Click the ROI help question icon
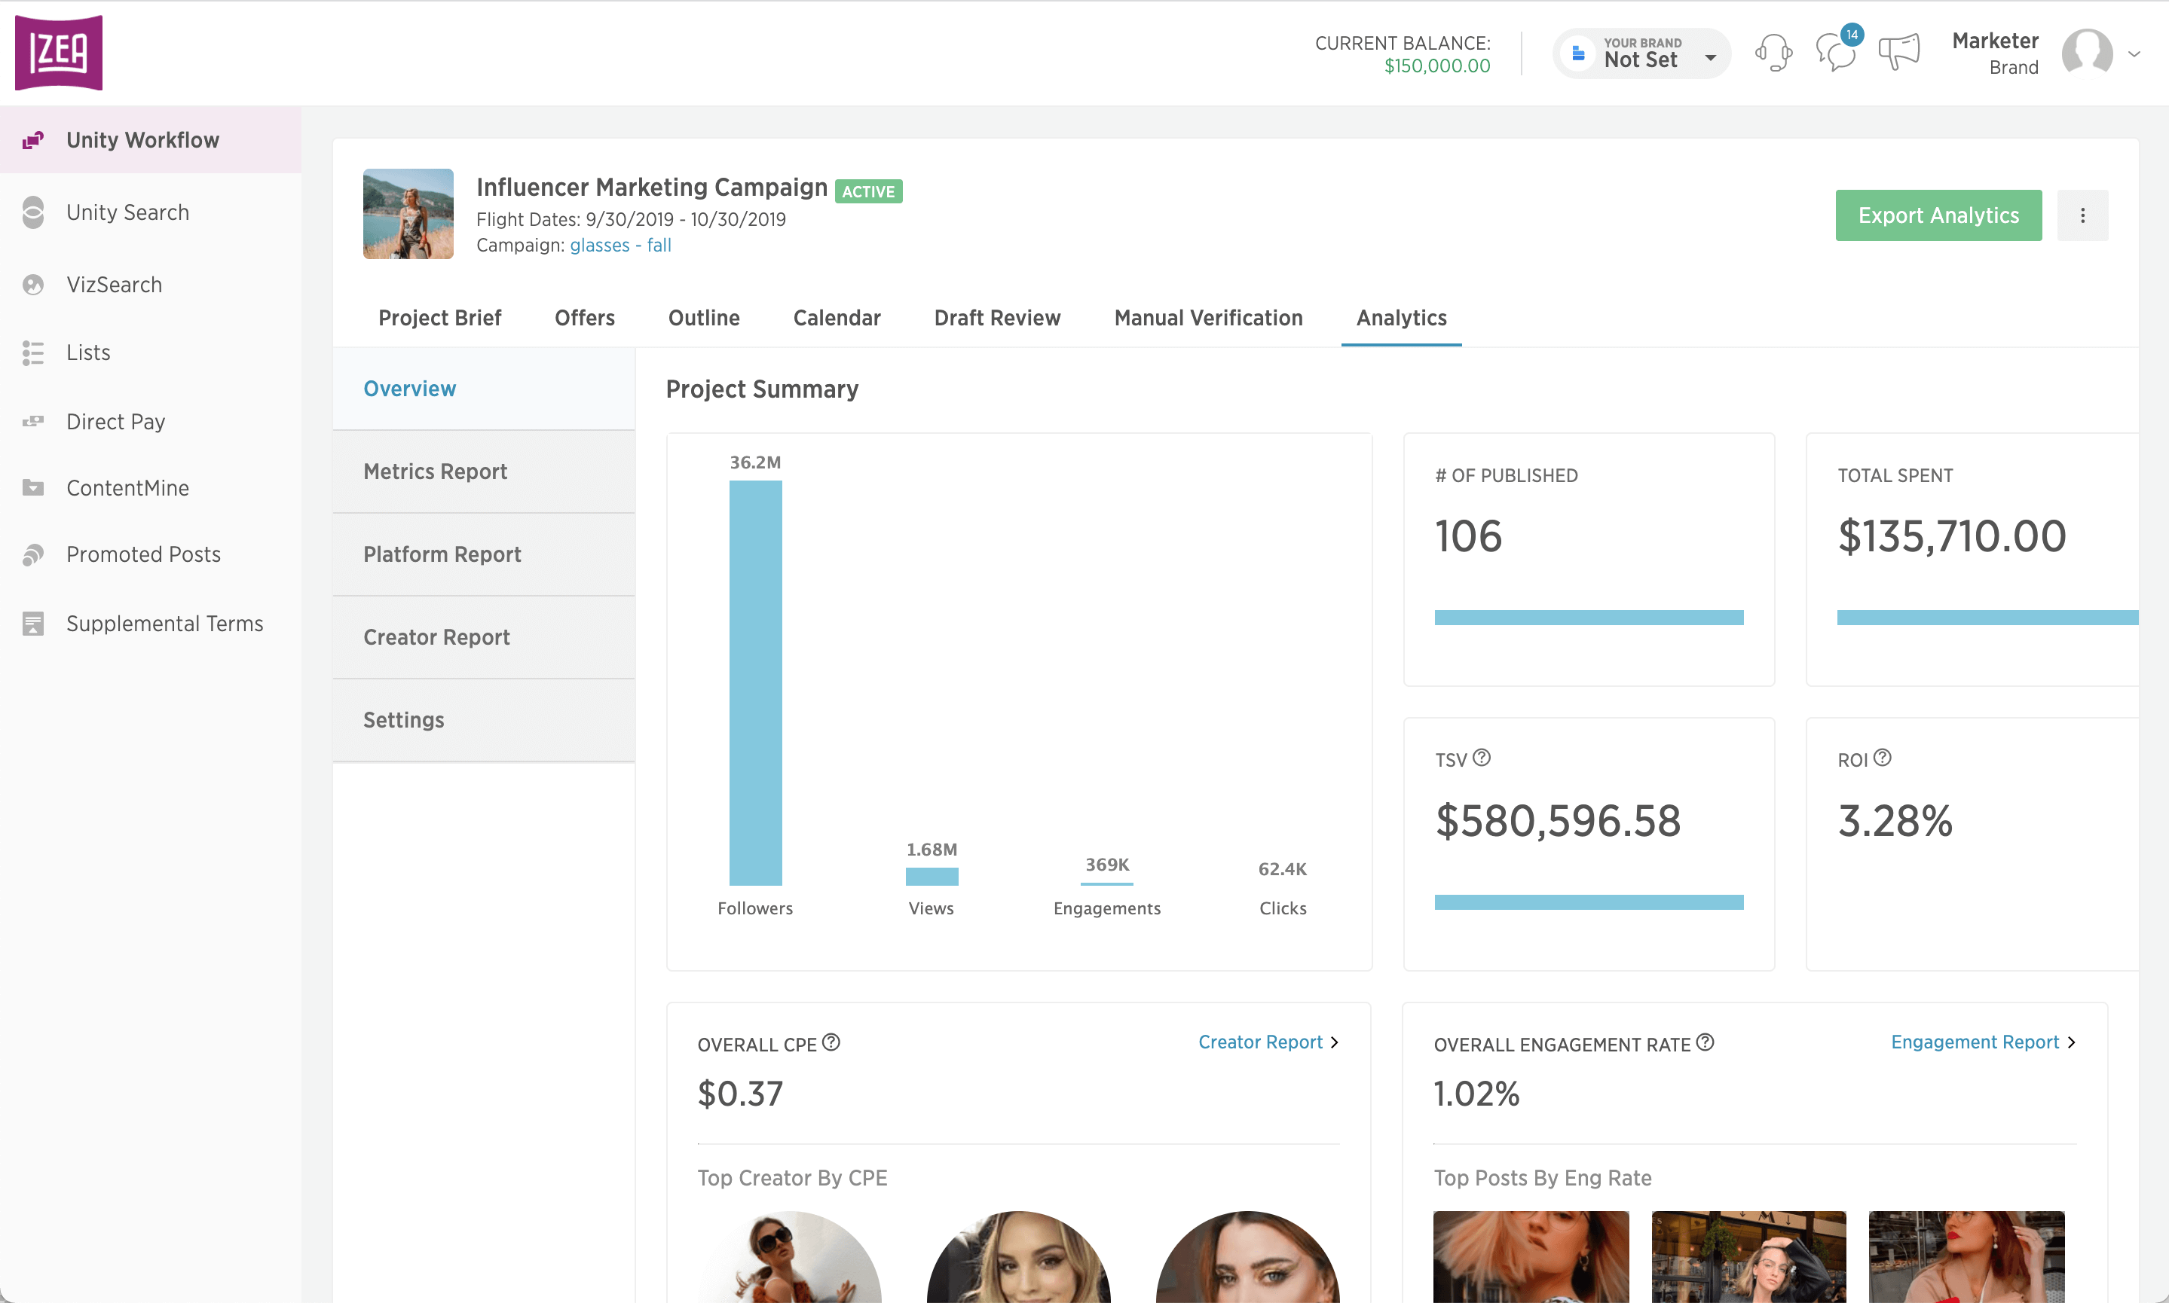The height and width of the screenshot is (1303, 2169). (1882, 758)
